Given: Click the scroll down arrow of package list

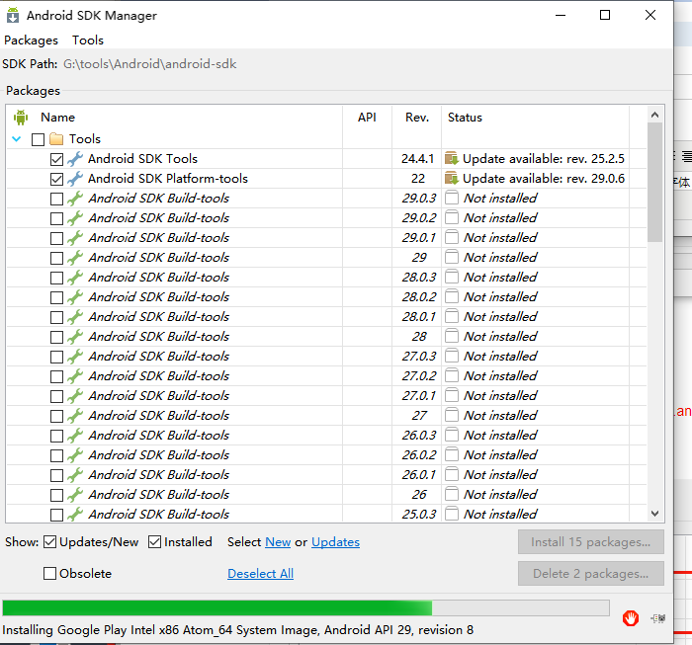Looking at the screenshot, I should (x=654, y=514).
